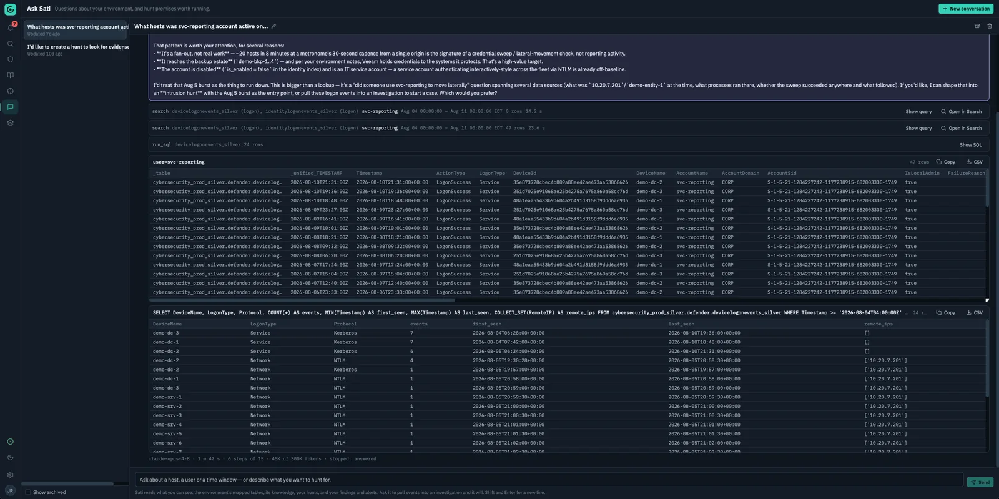The width and height of the screenshot is (999, 499).
Task: Open in Search for the 0 rows search
Action: tap(961, 111)
